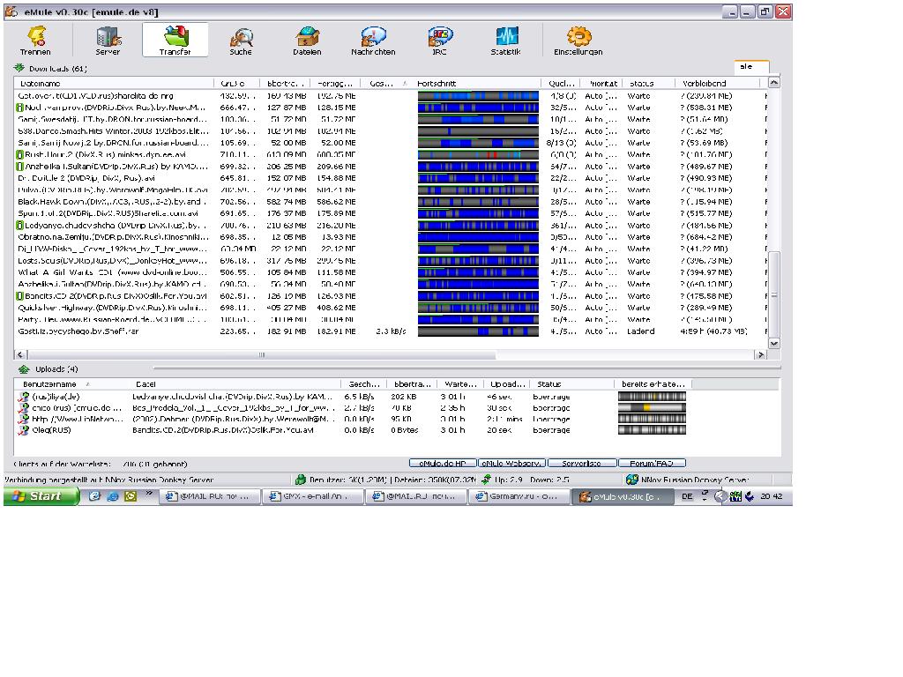Select the Black.Hawk.Down download row

pyautogui.click(x=391, y=202)
